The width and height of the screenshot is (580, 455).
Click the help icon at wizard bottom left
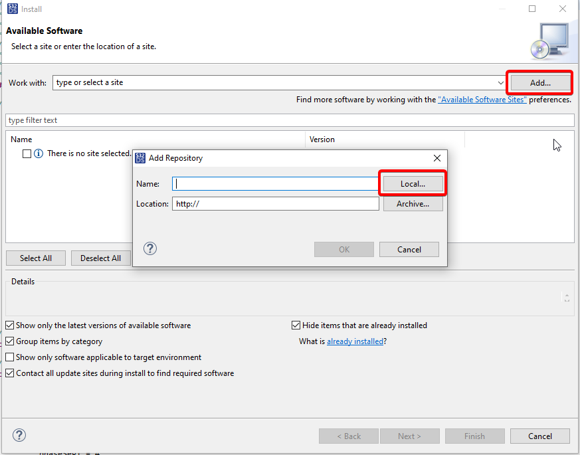[19, 435]
